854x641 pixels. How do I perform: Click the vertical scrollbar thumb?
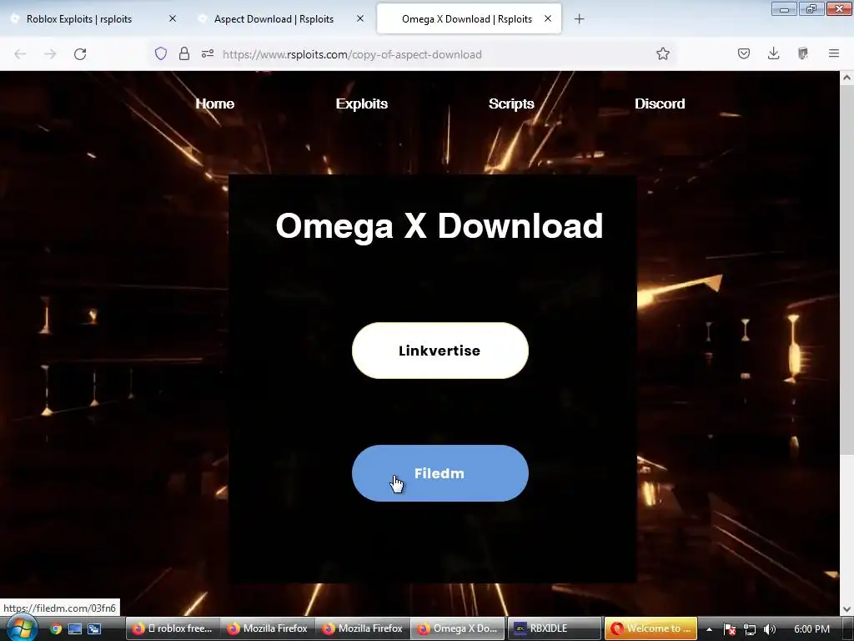pyautogui.click(x=847, y=270)
